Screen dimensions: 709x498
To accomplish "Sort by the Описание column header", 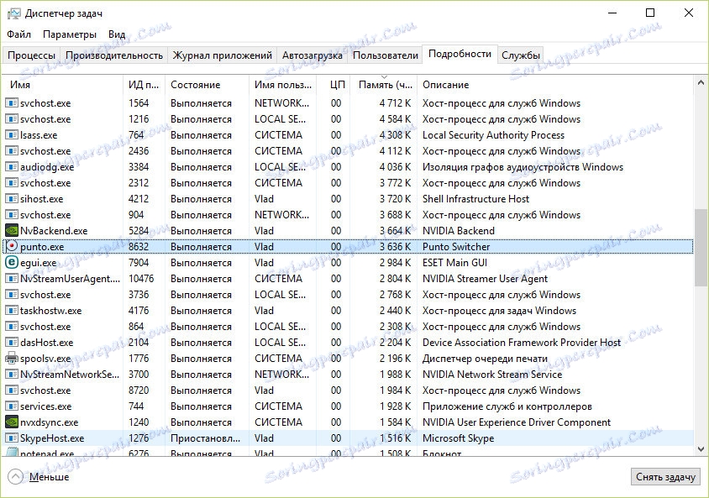I will [x=555, y=85].
